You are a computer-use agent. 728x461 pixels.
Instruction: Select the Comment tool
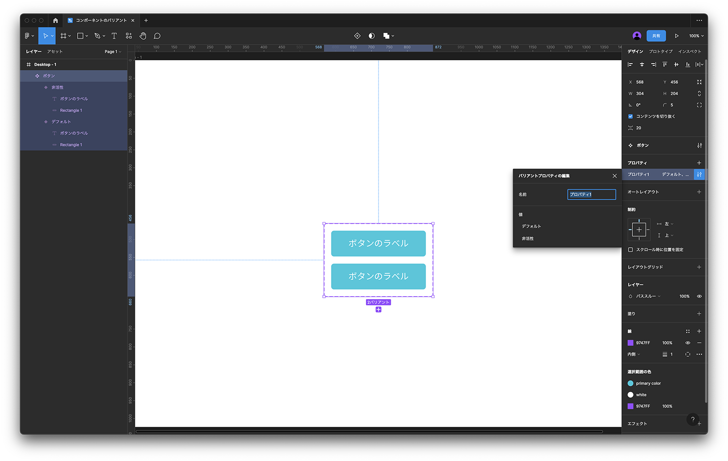point(157,36)
